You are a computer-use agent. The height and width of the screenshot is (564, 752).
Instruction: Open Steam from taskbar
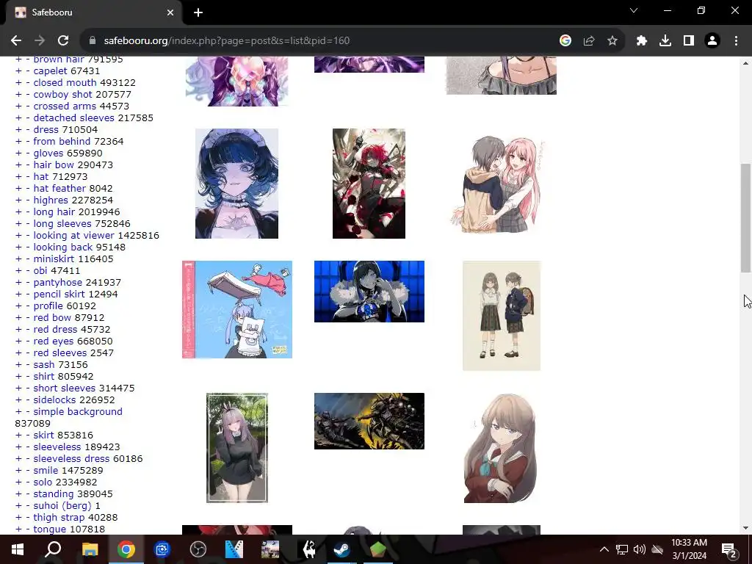point(342,549)
